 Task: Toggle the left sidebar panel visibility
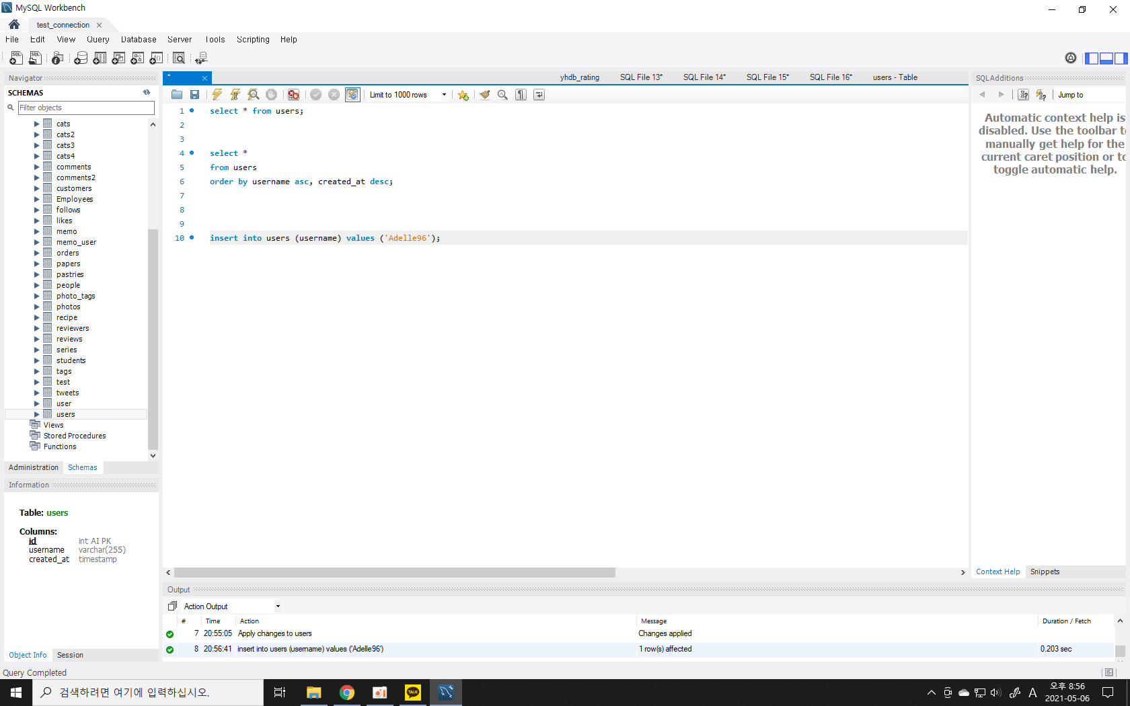click(1092, 58)
